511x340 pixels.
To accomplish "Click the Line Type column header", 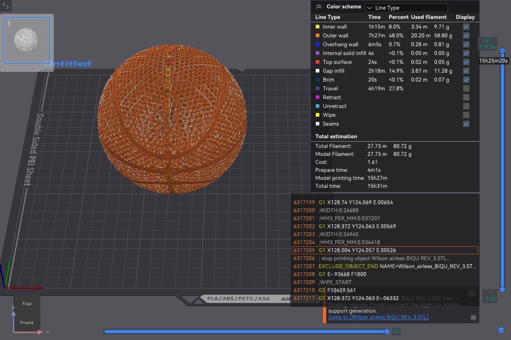I will click(328, 17).
